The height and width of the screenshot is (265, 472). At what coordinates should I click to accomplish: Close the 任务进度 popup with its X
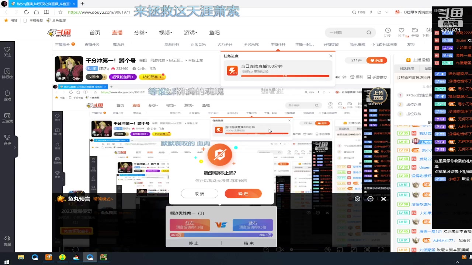331,56
